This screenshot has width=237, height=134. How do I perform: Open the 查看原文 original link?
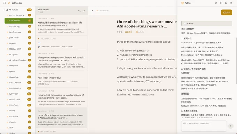129,32
